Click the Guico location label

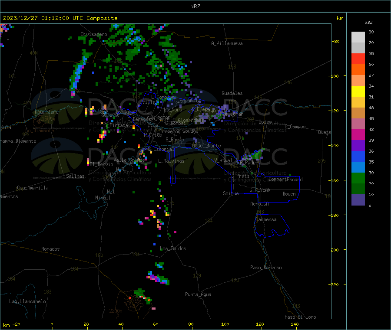(x=265, y=122)
